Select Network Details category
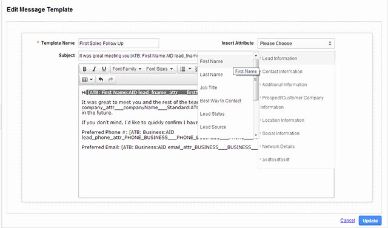 296,147
